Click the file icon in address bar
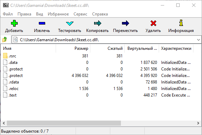Viewport: 202px width, 135px height. (x=15, y=40)
